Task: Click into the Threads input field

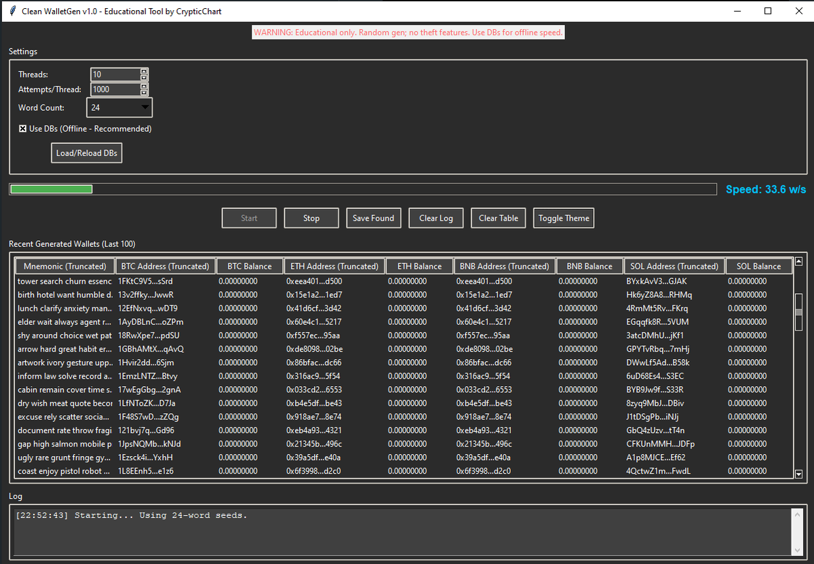Action: [115, 75]
